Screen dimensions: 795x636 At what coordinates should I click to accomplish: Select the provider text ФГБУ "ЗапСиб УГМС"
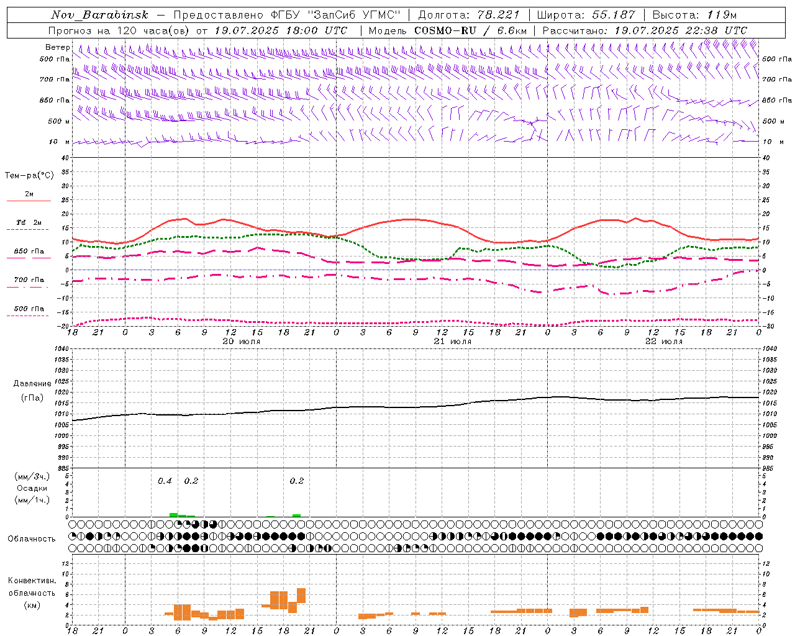click(336, 15)
